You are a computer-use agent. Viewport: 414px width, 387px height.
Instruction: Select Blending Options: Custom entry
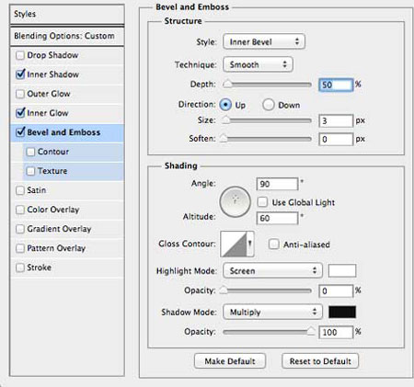67,36
